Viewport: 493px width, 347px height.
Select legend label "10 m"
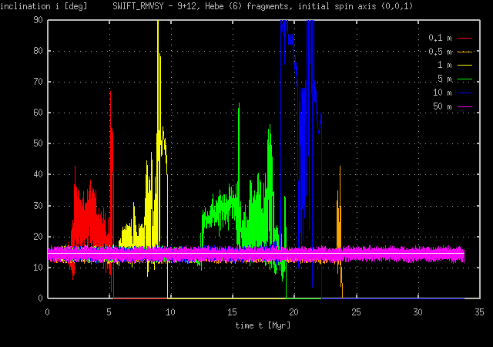point(442,93)
